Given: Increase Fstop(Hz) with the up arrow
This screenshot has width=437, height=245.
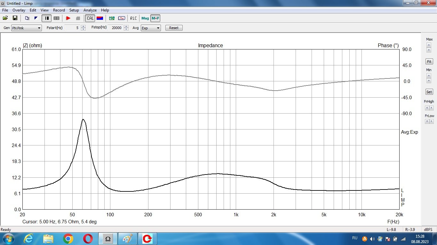Looking at the screenshot, I should [x=126, y=26].
